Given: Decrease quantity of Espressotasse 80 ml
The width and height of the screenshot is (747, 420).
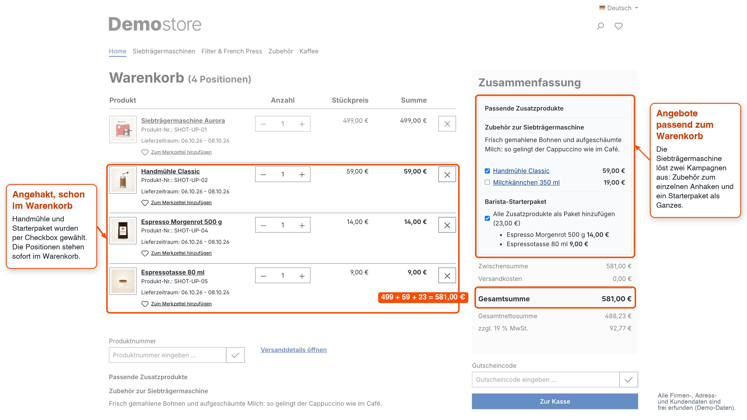Looking at the screenshot, I should (263, 276).
